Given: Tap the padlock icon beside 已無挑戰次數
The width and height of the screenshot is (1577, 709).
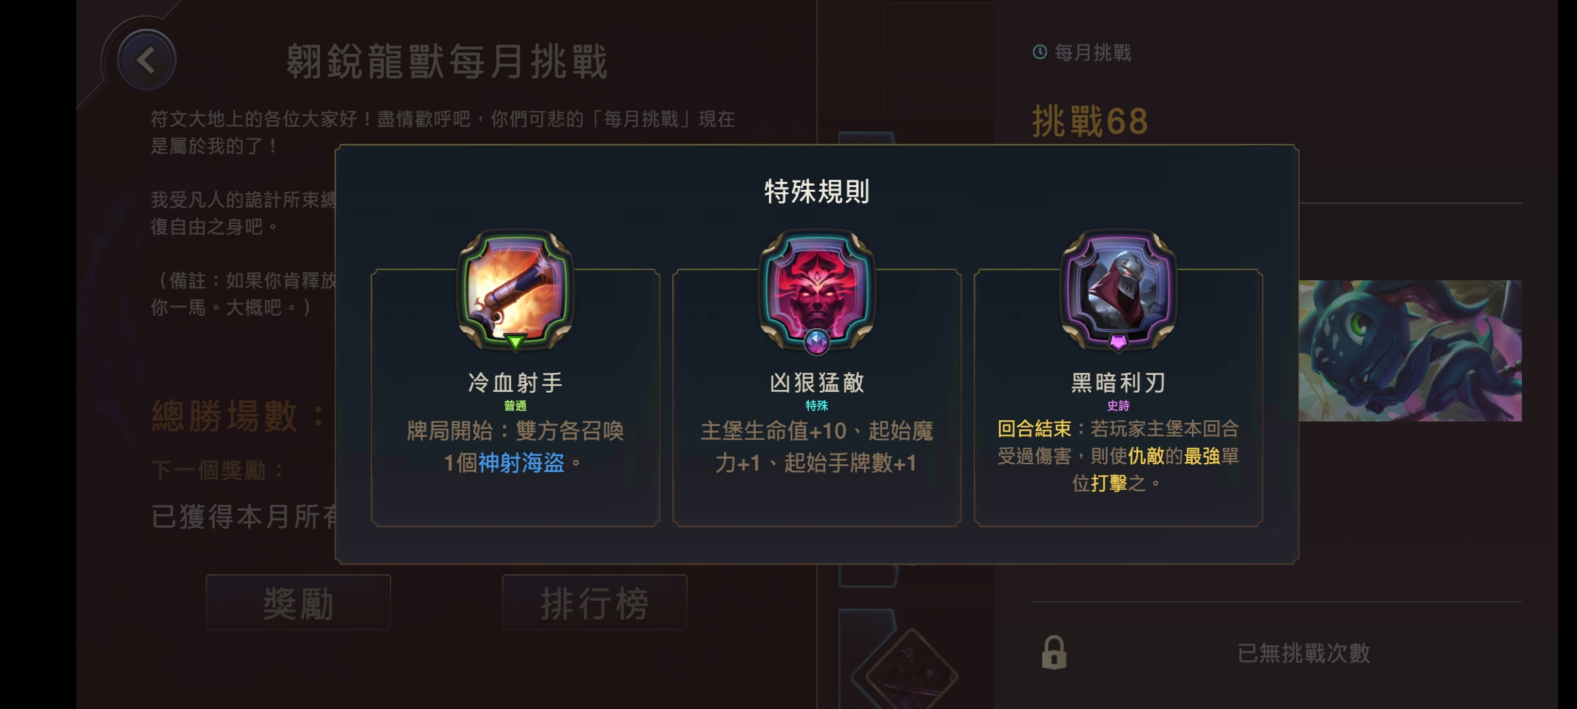Looking at the screenshot, I should tap(1054, 653).
